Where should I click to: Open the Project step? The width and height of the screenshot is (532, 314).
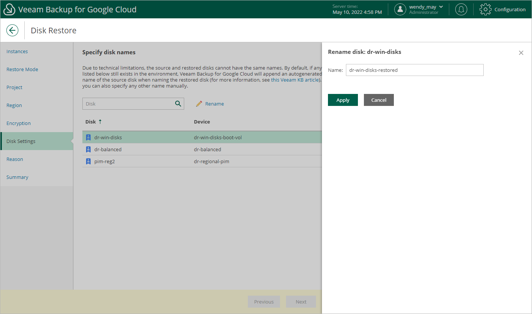coord(14,87)
